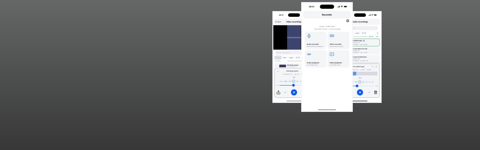
Task: Skip back 5 seconds in video player
Action: click(285, 92)
